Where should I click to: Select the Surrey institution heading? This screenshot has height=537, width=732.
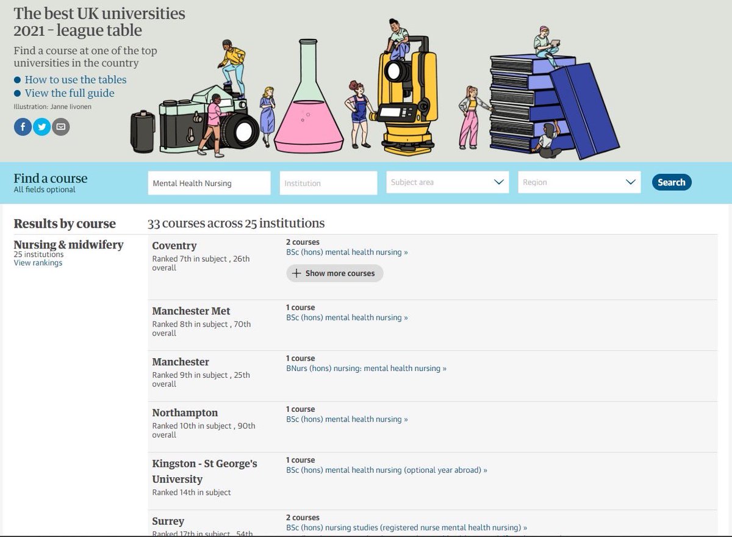(x=168, y=521)
